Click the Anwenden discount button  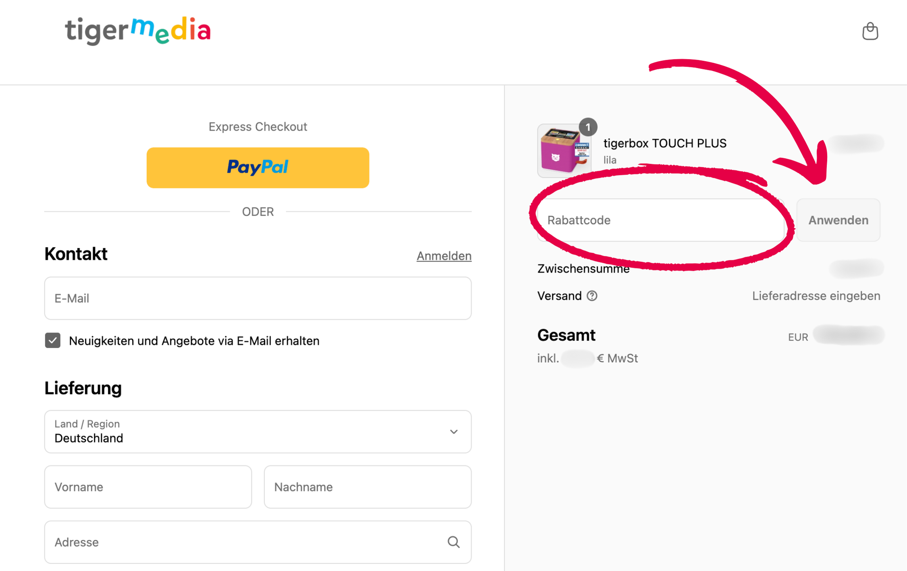pyautogui.click(x=838, y=220)
